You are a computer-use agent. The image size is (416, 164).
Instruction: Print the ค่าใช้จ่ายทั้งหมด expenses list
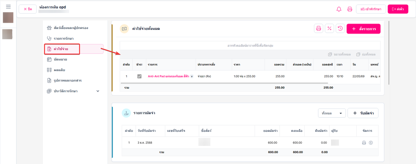(x=318, y=29)
